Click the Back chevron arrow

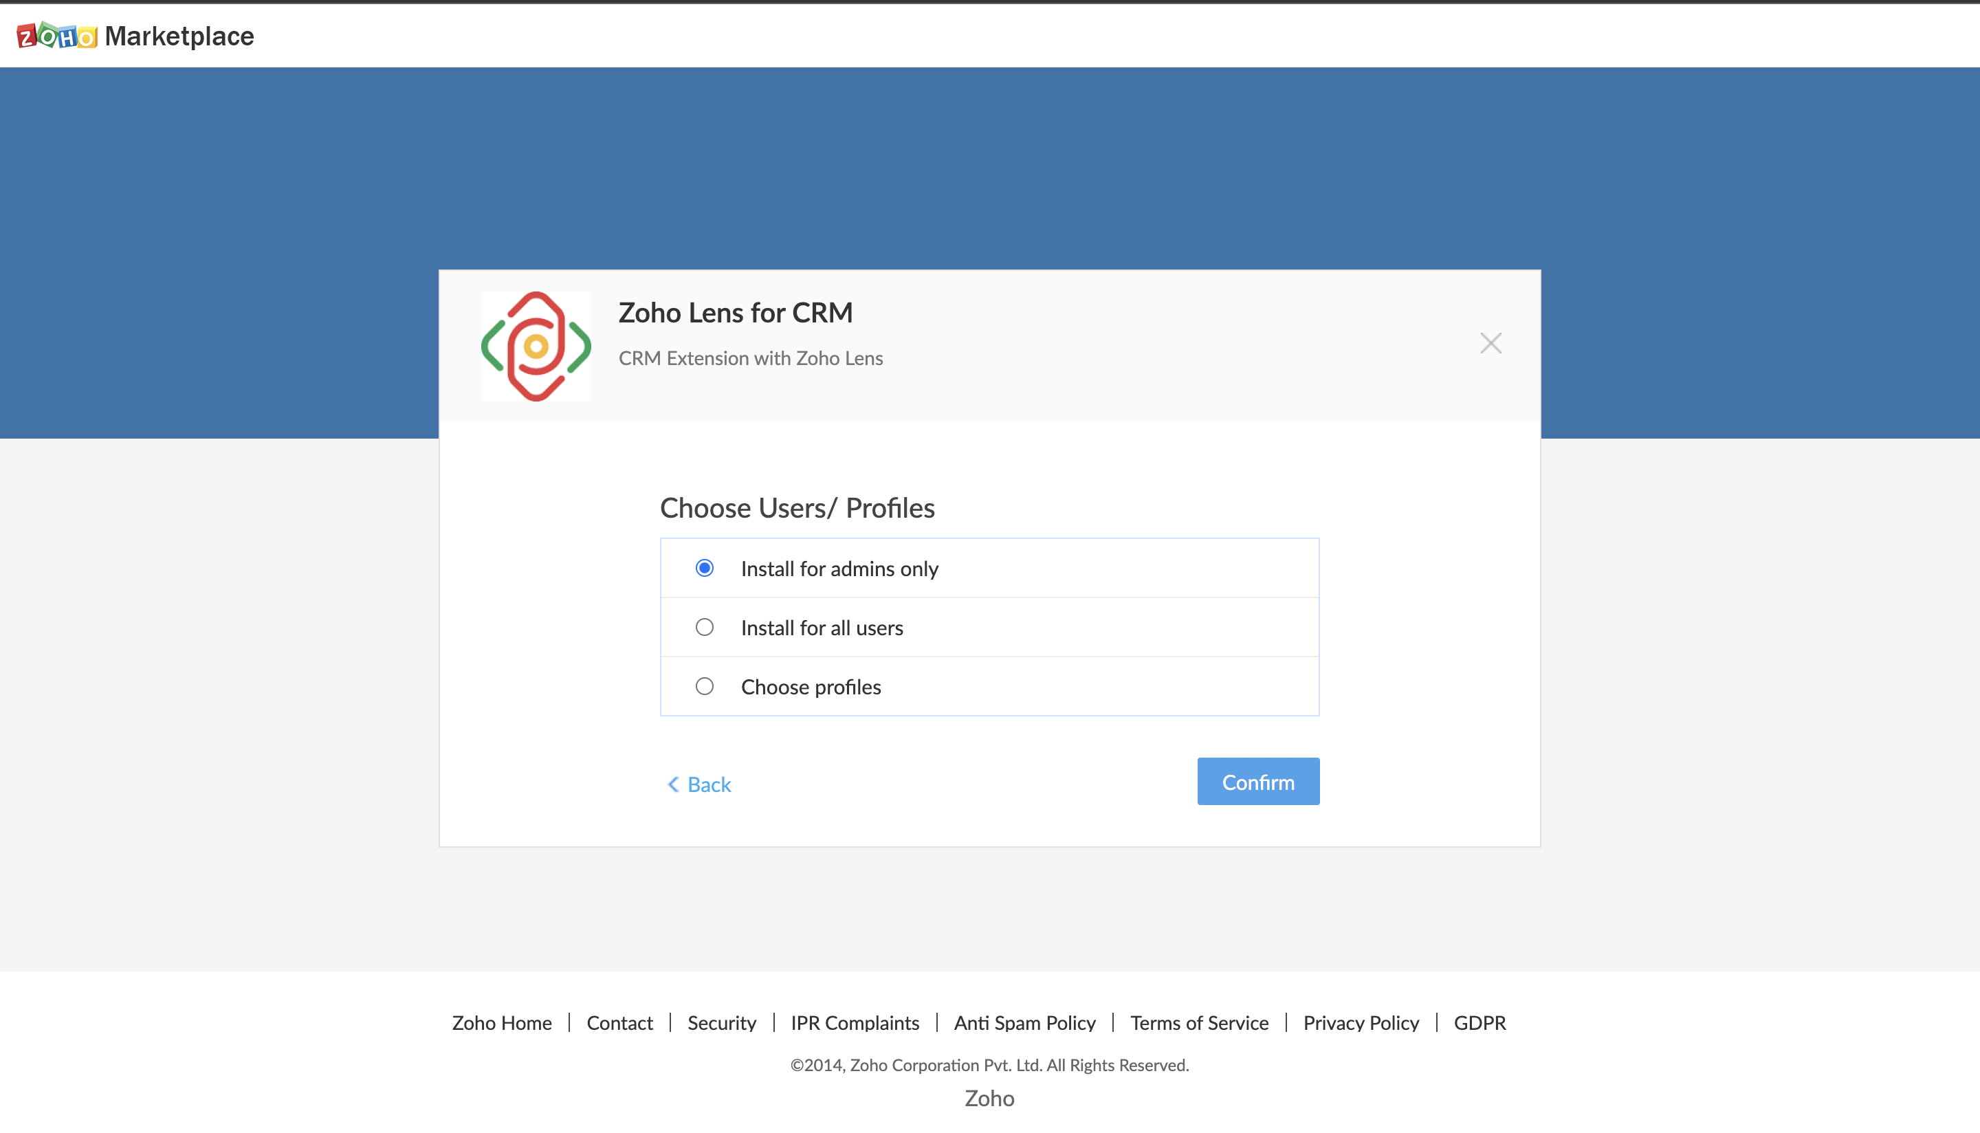tap(673, 784)
